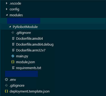Viewport: 106px width, 96px height.
Task: Click the braces icon of deployment.template.json
Action: pos(6,91)
